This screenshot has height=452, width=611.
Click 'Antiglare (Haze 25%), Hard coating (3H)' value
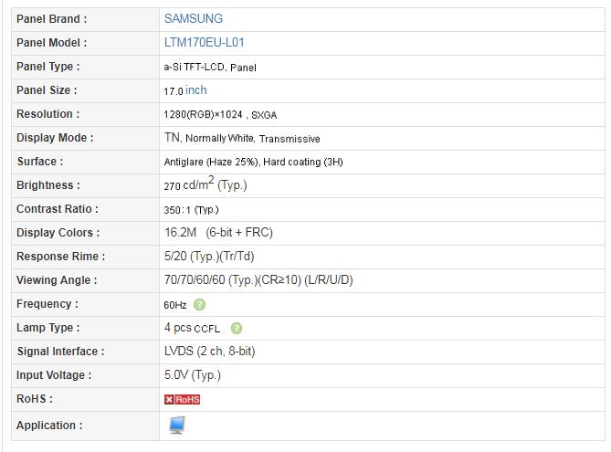[253, 162]
